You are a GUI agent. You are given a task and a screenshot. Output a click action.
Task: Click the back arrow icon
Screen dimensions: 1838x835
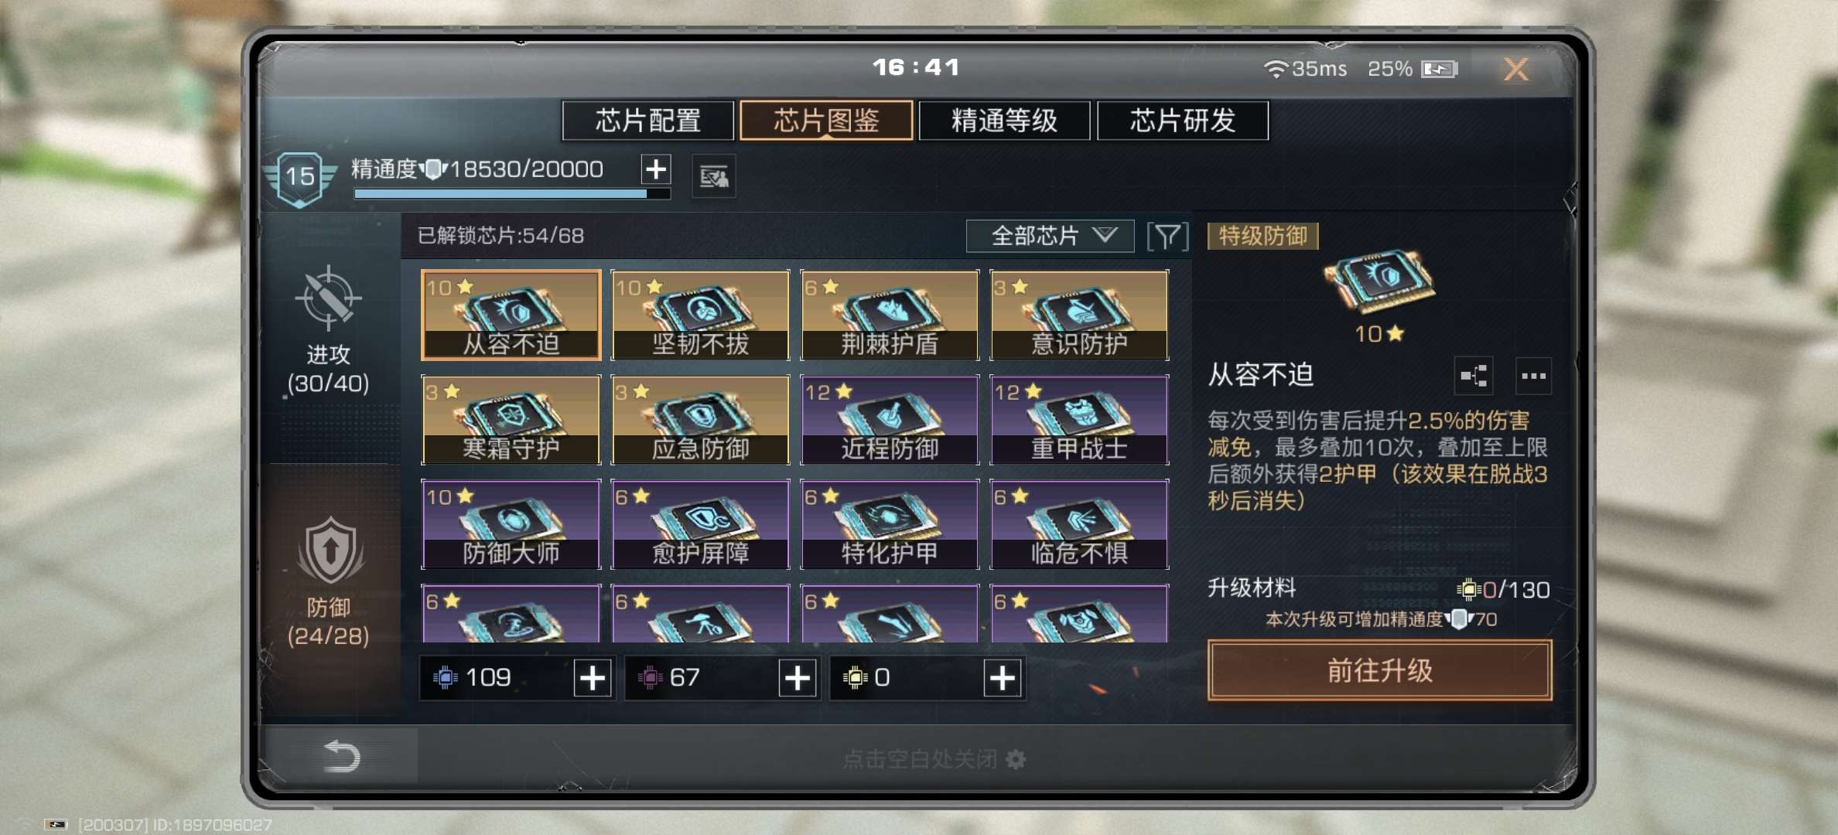click(342, 756)
